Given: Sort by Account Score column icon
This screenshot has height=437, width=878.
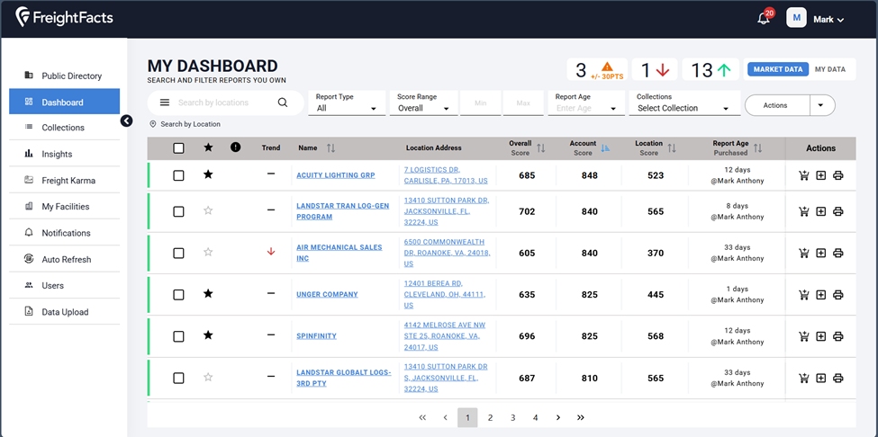Looking at the screenshot, I should point(605,148).
